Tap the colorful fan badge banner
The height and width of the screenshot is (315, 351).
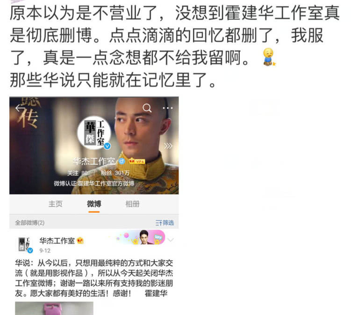[140, 238]
